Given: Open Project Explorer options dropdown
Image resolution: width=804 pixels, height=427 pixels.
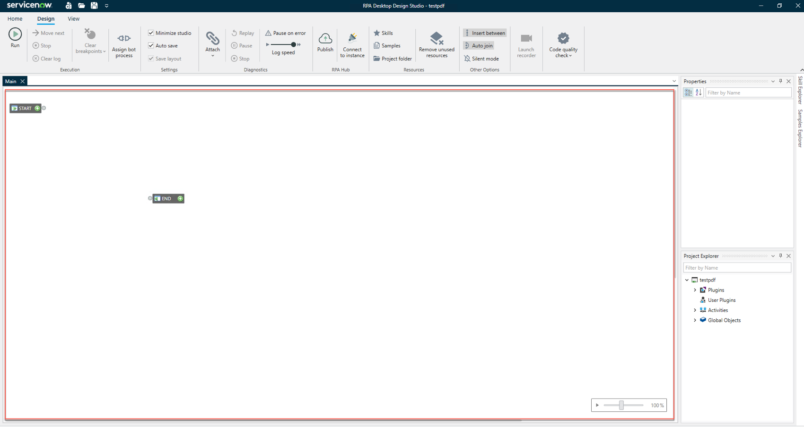Looking at the screenshot, I should click(x=773, y=256).
